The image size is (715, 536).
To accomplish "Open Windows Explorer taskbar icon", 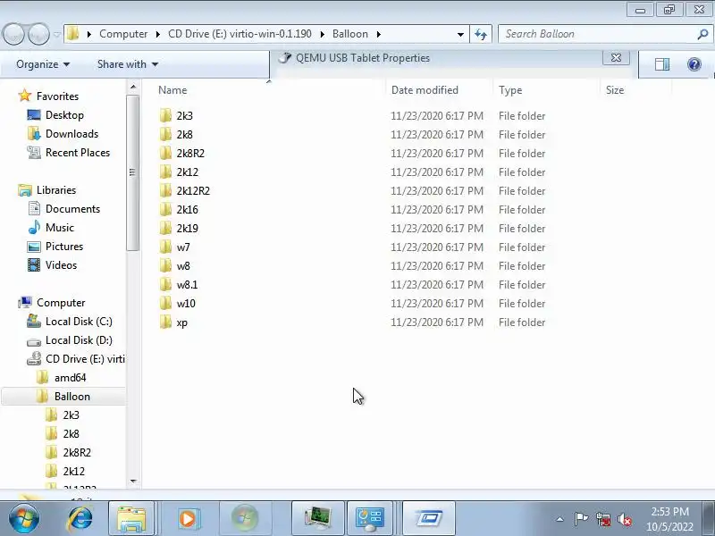I will tap(131, 519).
